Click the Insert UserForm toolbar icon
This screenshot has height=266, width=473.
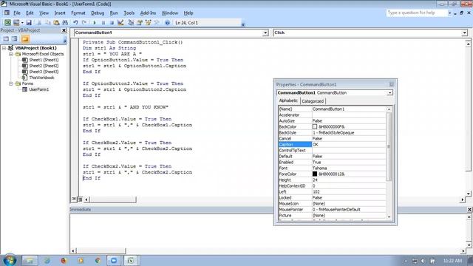point(16,23)
